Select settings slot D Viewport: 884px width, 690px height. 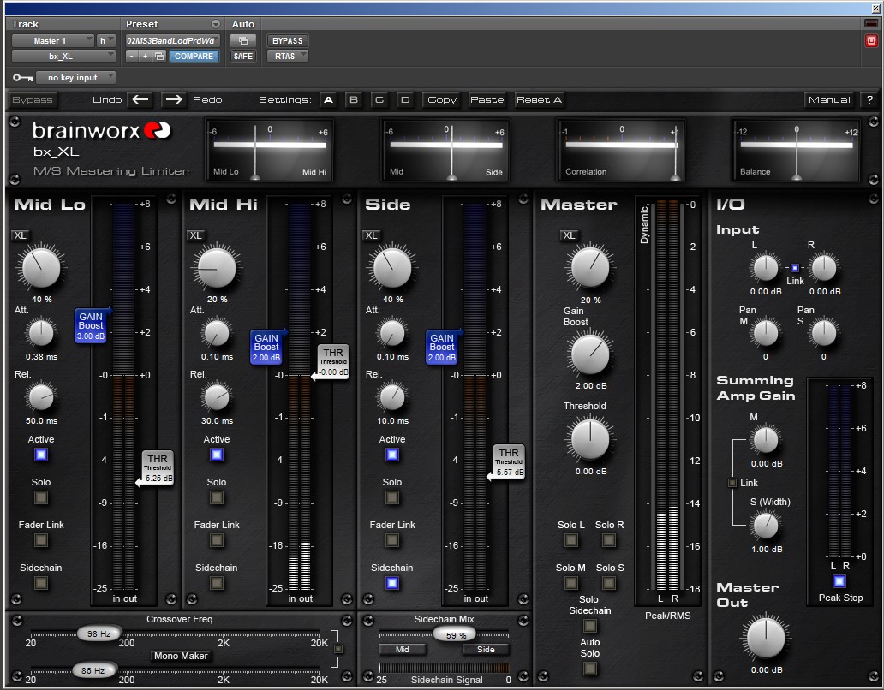pos(405,99)
